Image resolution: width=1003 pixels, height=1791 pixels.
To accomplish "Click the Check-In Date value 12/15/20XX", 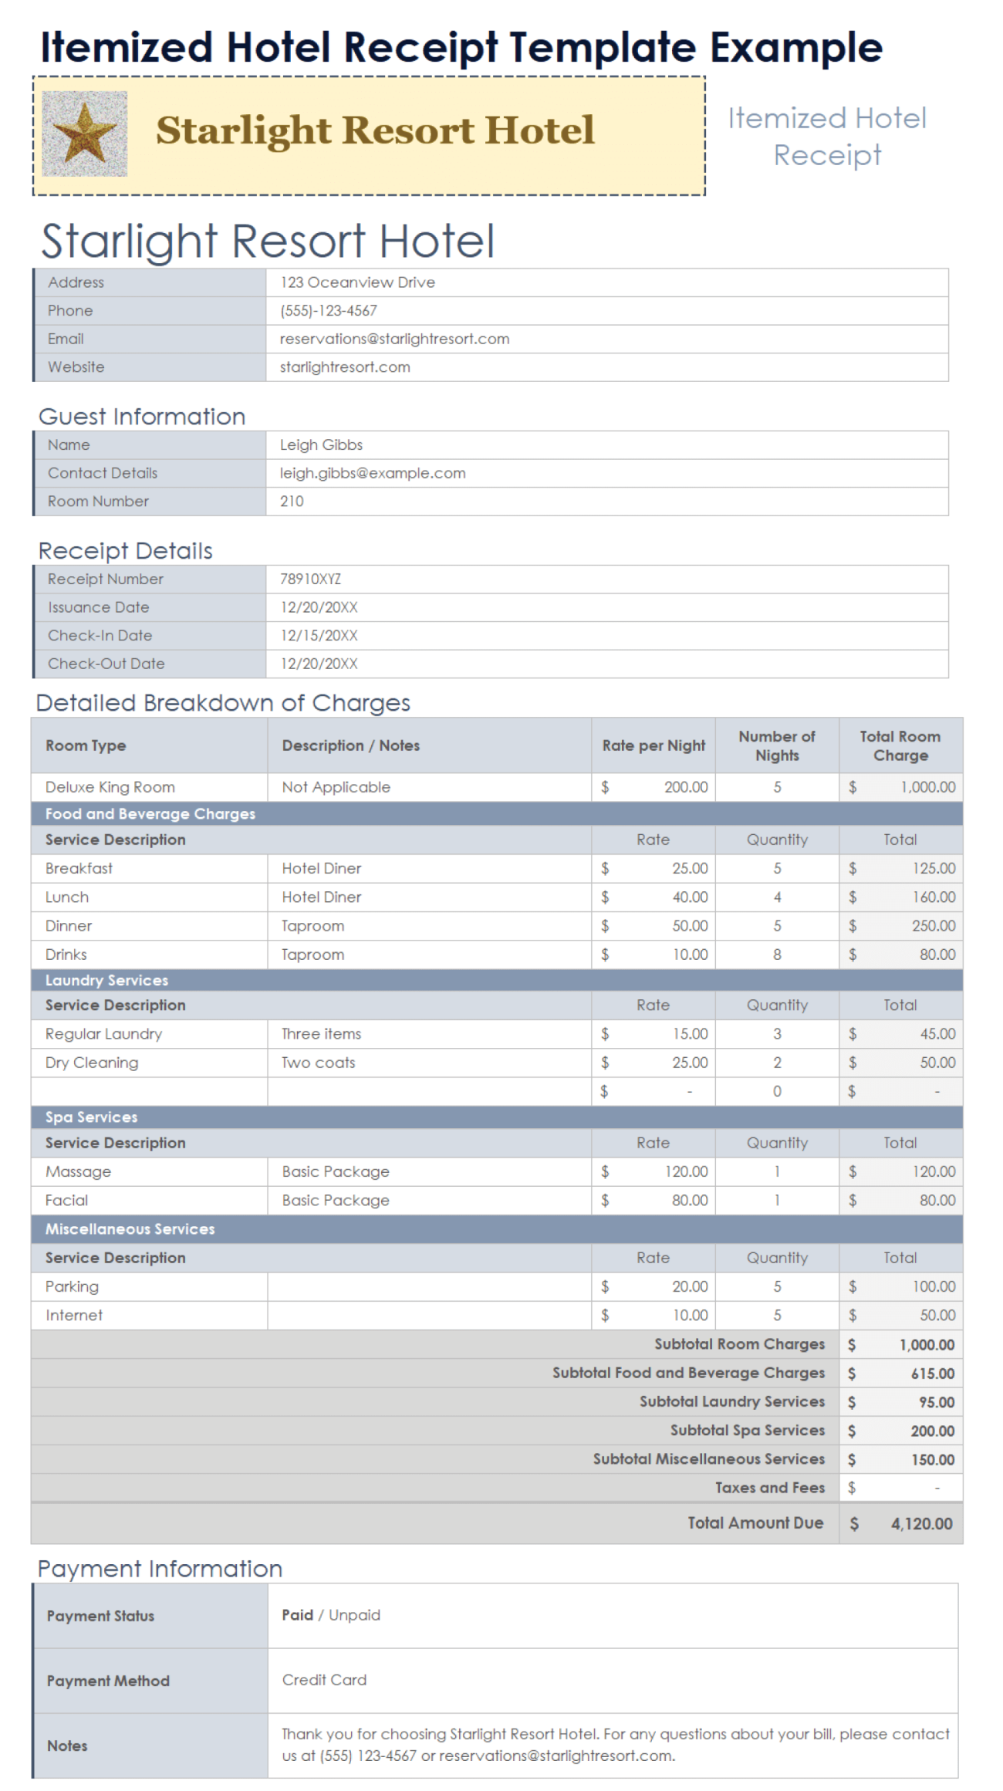I will (x=319, y=636).
